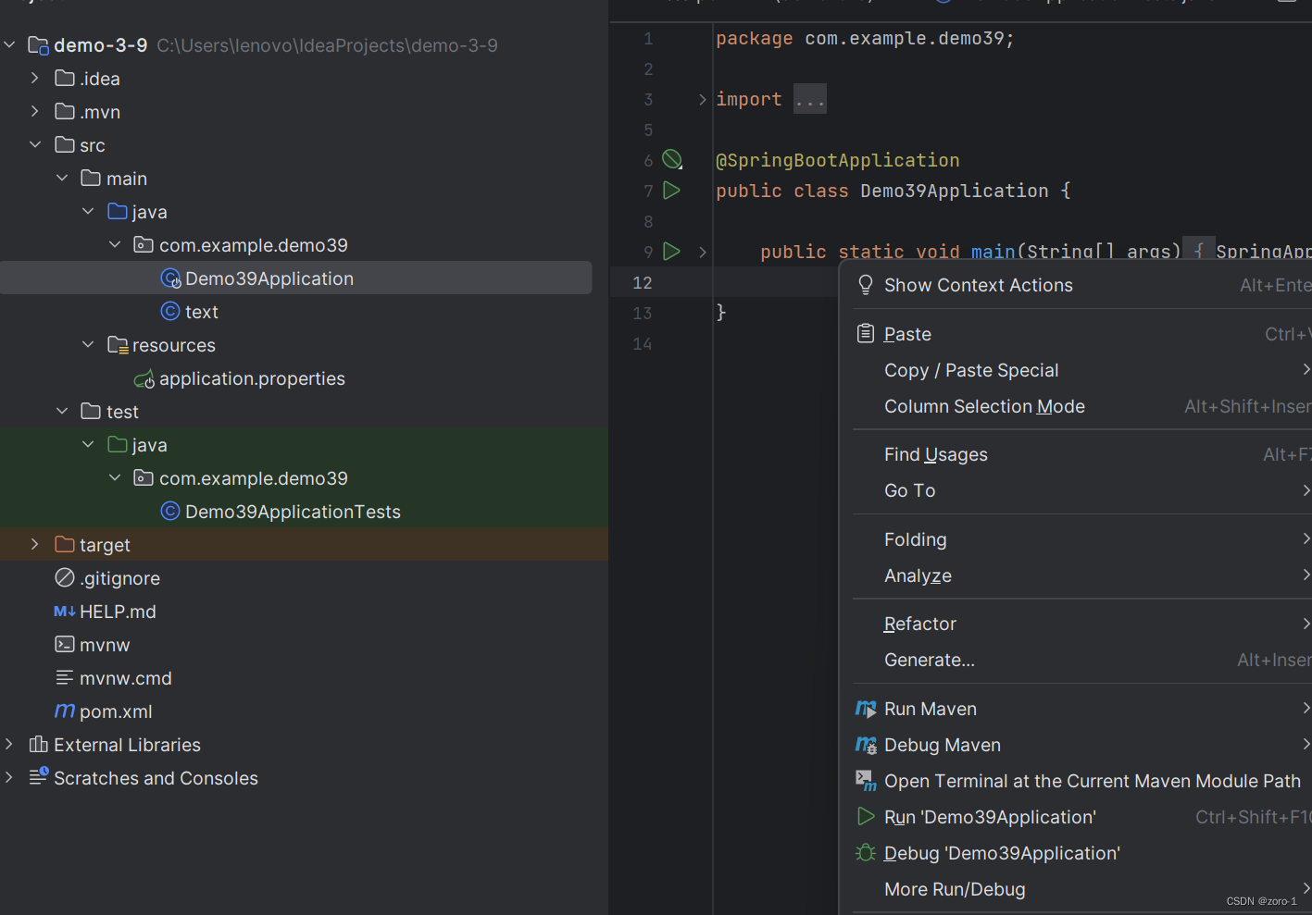Image resolution: width=1312 pixels, height=915 pixels.
Task: Click the lightbulb icon for context actions
Action: tap(866, 285)
